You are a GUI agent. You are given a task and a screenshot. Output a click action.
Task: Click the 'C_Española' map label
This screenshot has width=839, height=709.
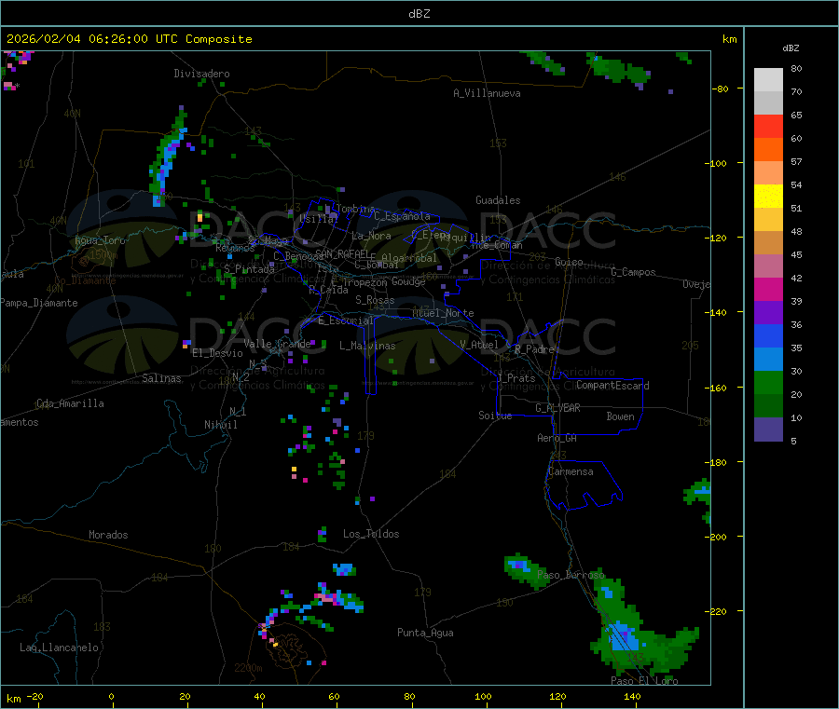pyautogui.click(x=402, y=216)
